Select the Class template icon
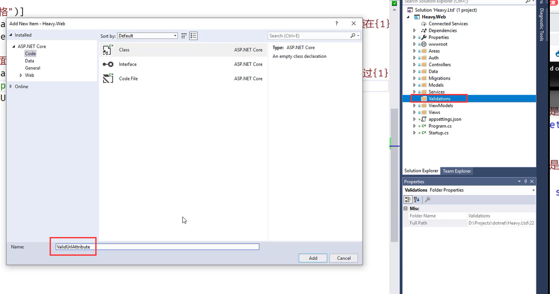The height and width of the screenshot is (294, 559). (107, 50)
